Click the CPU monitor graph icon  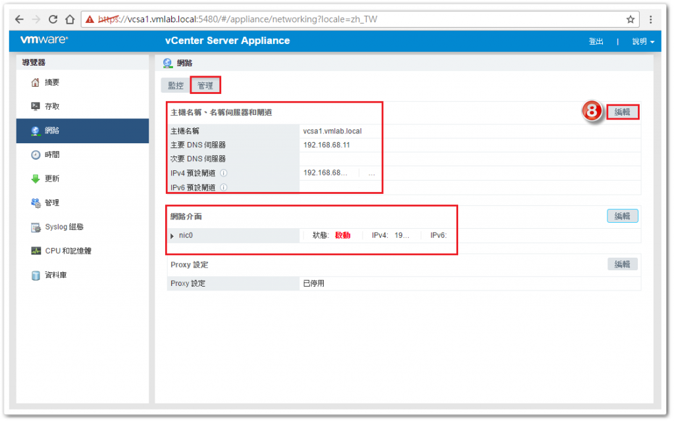coord(36,251)
